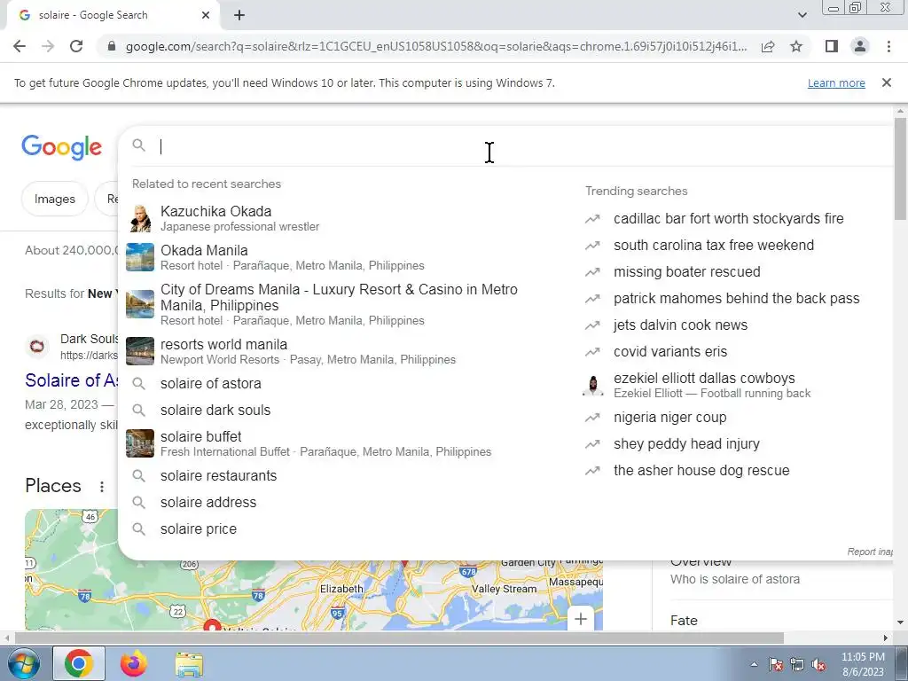Select trending search cadillac bar fort worth
This screenshot has height=681, width=908.
[x=729, y=218]
